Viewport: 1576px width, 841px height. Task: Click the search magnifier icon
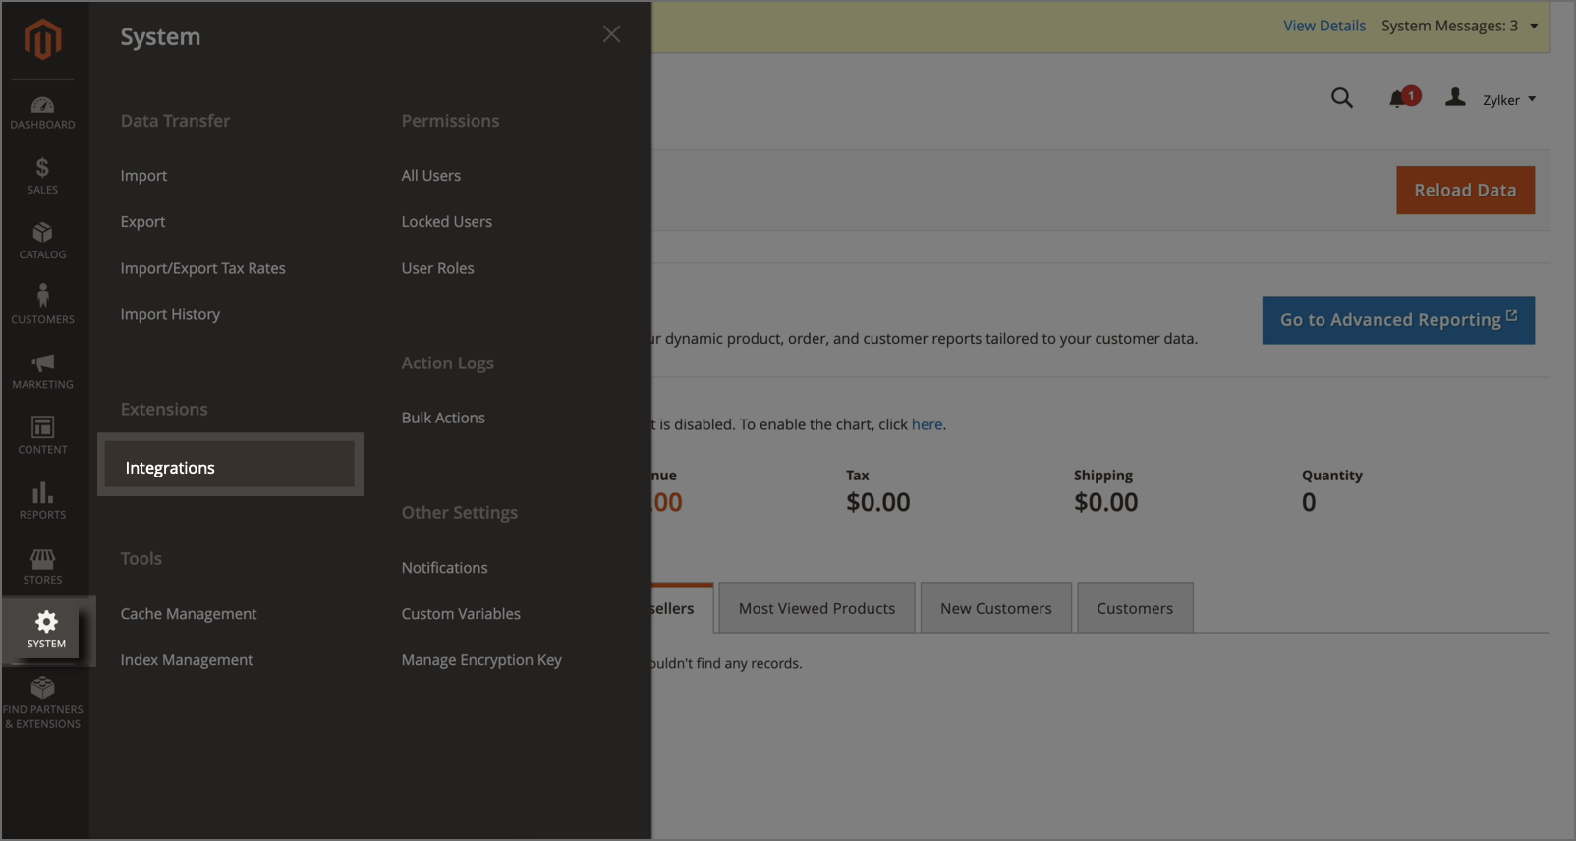coord(1341,98)
